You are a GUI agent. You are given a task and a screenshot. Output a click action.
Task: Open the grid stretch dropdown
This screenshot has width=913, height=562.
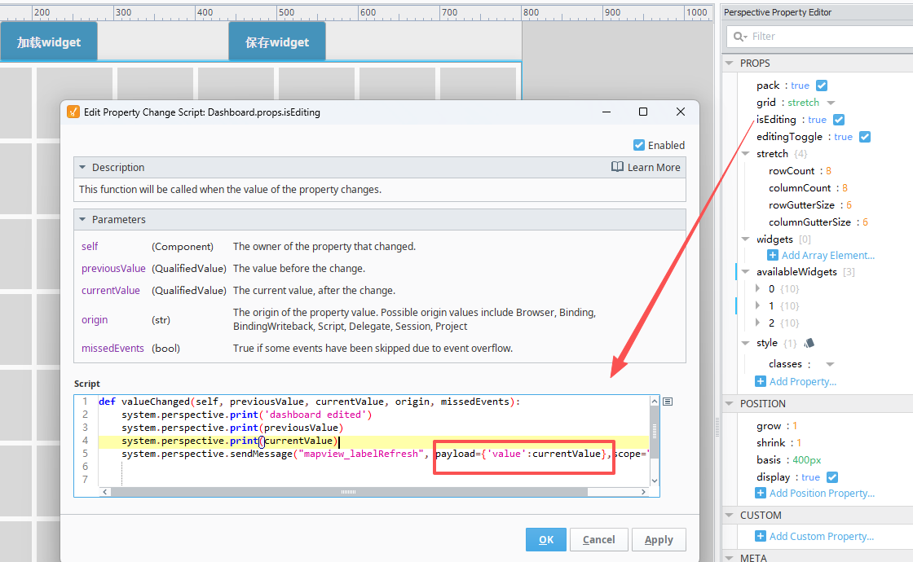coord(831,103)
